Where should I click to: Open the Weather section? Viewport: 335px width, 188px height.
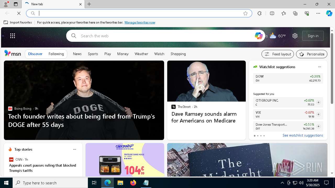pos(141,54)
